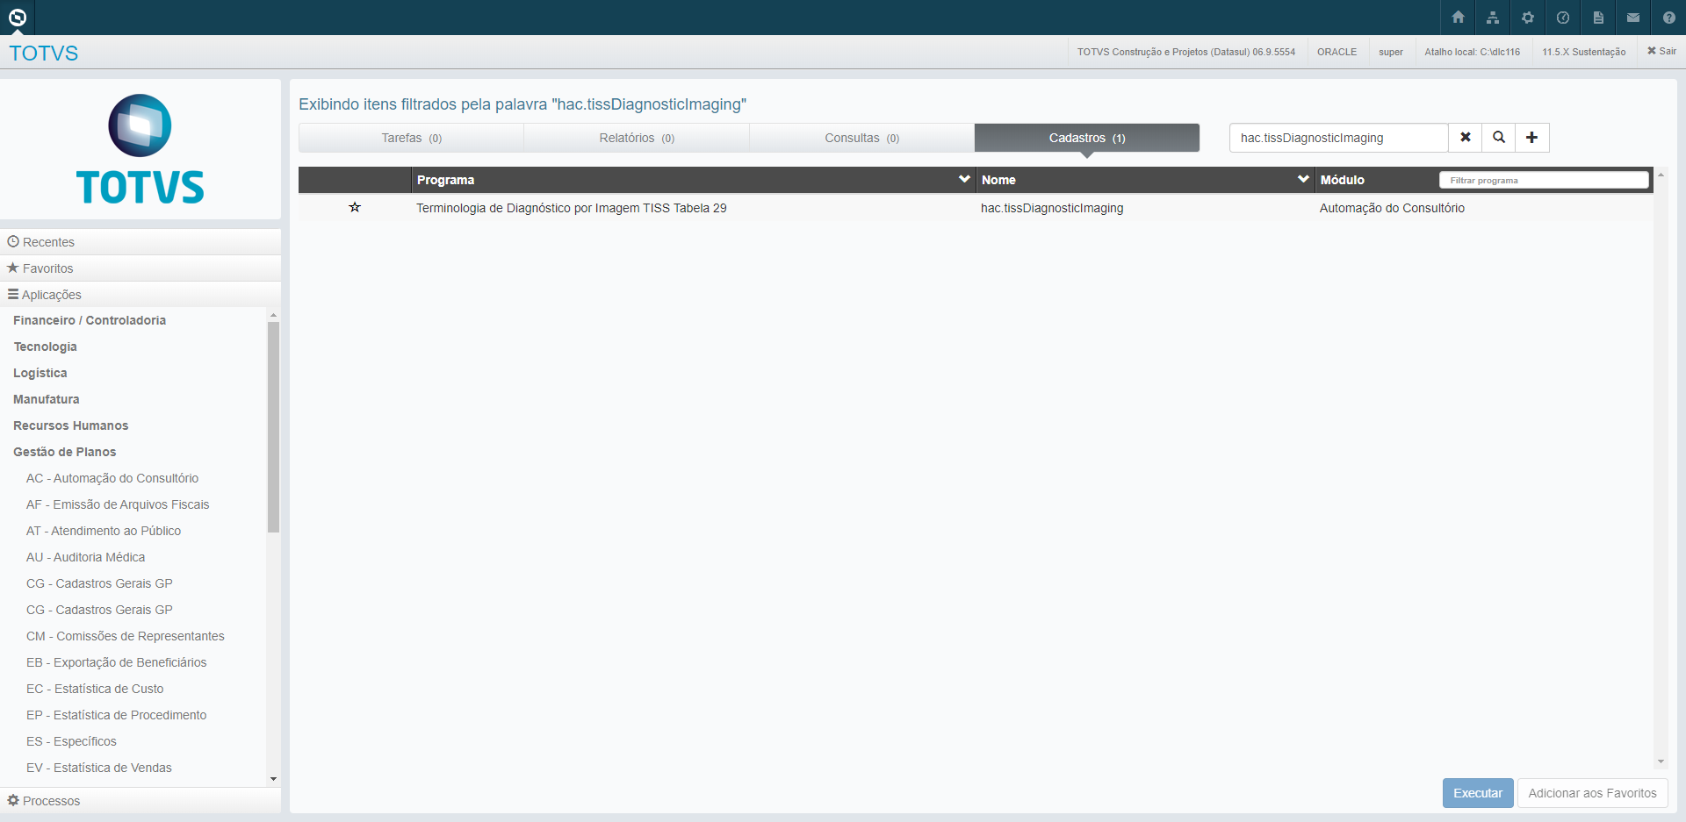Switch to the Relatórios tab
Screen dimensions: 1686x822
637,138
